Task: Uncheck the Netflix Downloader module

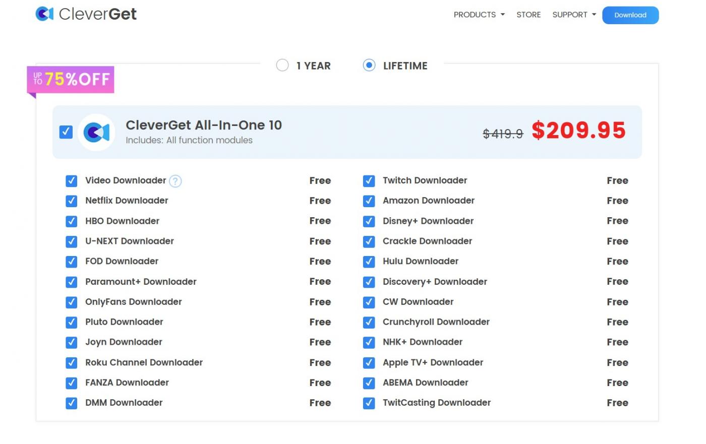Action: point(71,201)
